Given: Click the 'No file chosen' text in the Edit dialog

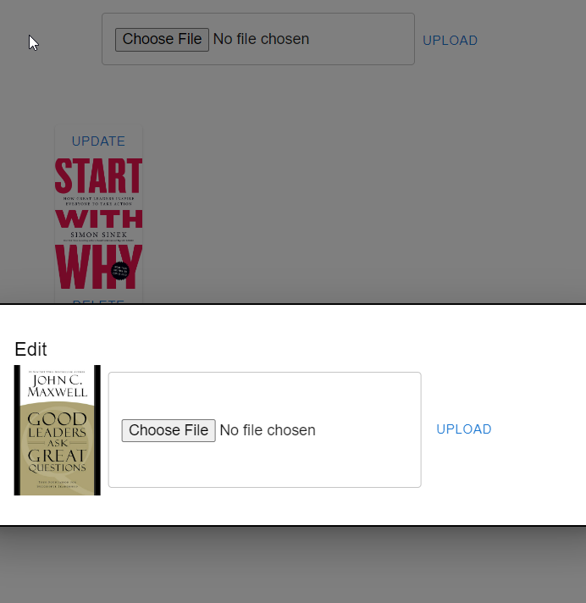Looking at the screenshot, I should 268,430.
